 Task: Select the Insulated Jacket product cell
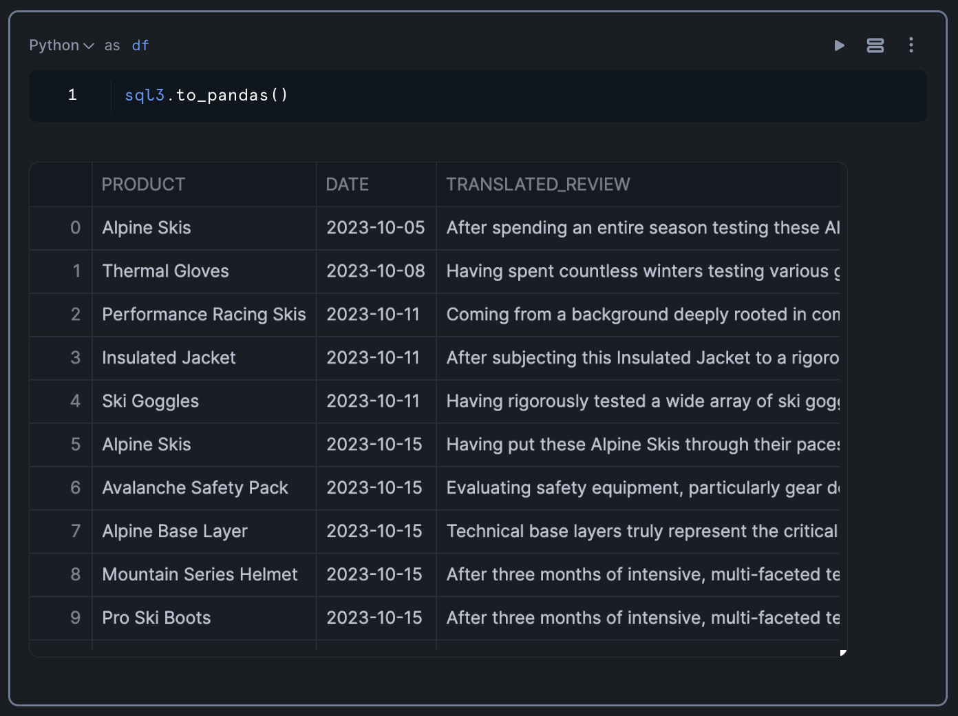pos(169,358)
